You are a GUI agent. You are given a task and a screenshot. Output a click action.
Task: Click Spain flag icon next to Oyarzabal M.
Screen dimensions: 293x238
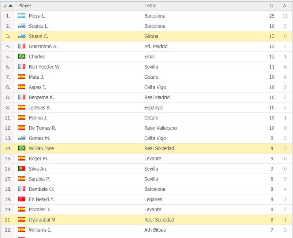(x=22, y=219)
